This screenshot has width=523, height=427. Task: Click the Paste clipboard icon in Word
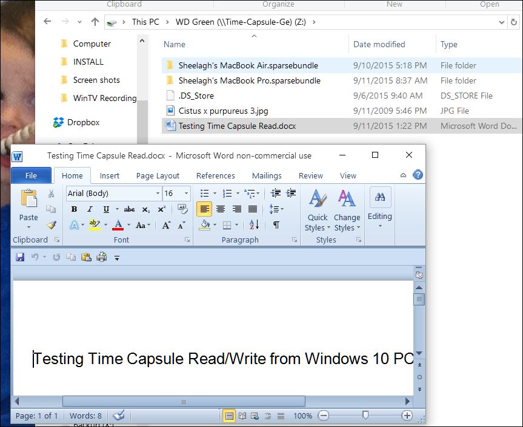click(x=28, y=198)
